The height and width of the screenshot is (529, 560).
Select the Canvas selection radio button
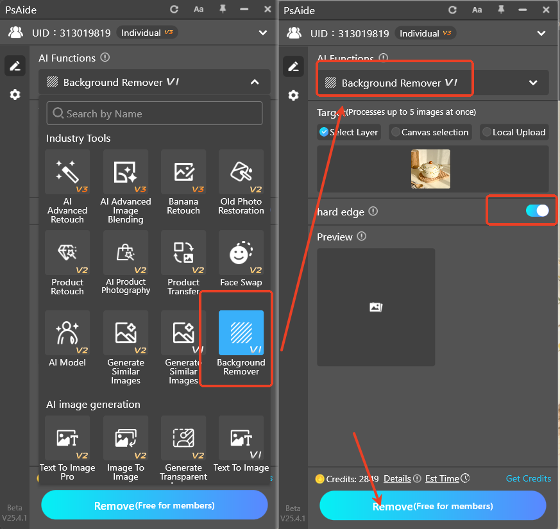[430, 132]
